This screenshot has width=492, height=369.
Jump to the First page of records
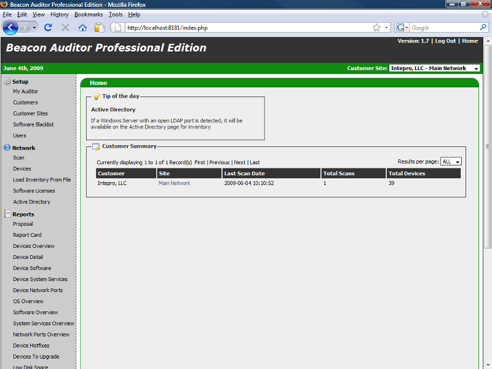coord(199,162)
